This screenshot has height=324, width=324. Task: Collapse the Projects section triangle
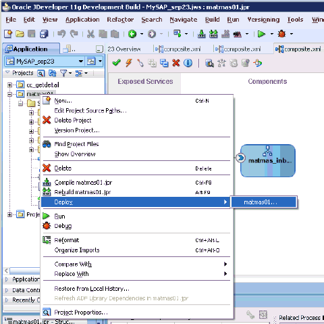7,72
